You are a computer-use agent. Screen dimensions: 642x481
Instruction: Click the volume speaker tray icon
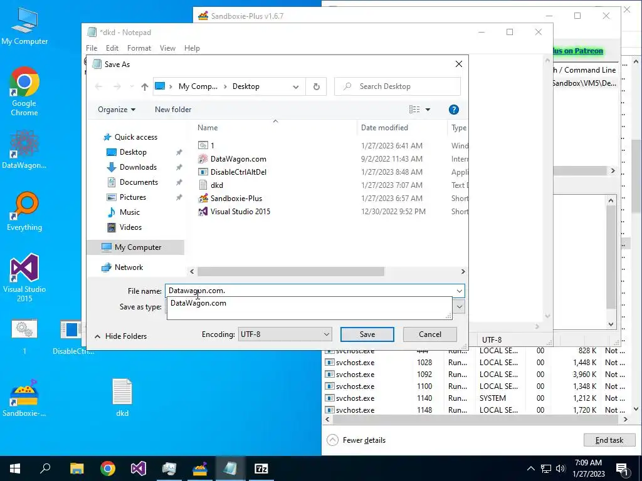click(x=561, y=468)
